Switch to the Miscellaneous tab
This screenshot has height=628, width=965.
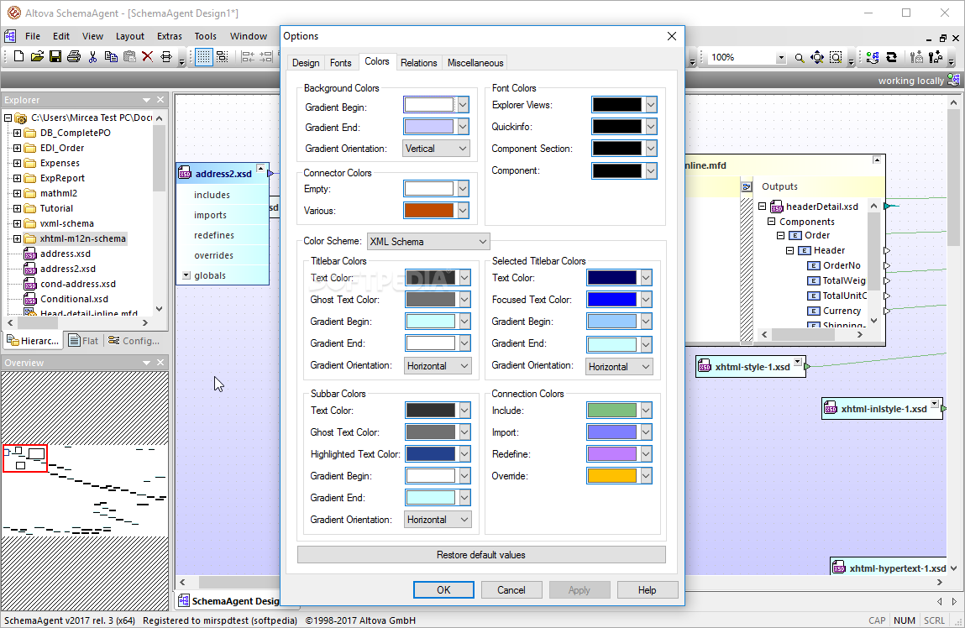475,63
